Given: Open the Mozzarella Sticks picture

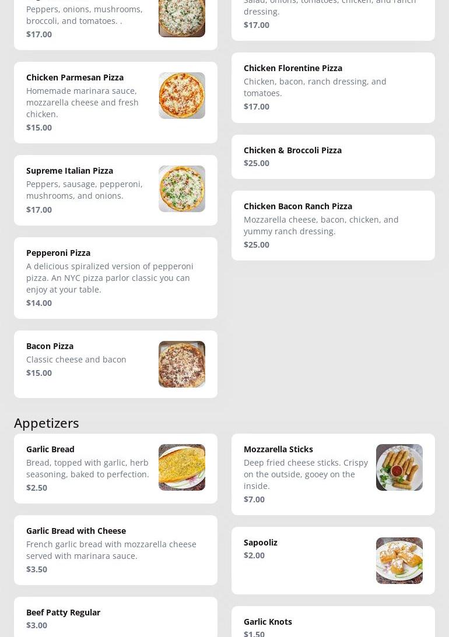Looking at the screenshot, I should click(x=399, y=467).
